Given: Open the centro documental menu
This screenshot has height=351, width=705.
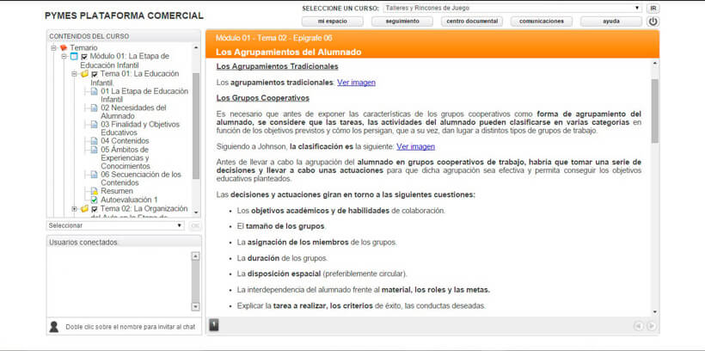Looking at the screenshot, I should 472,22.
